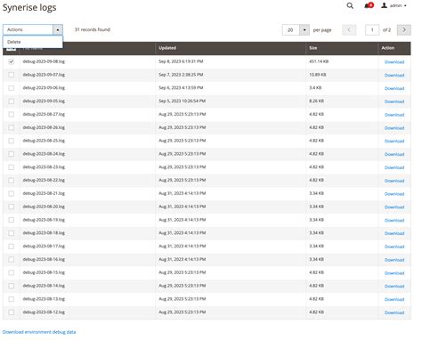Check debug-2023-08-24.log checkbox

tap(12, 154)
